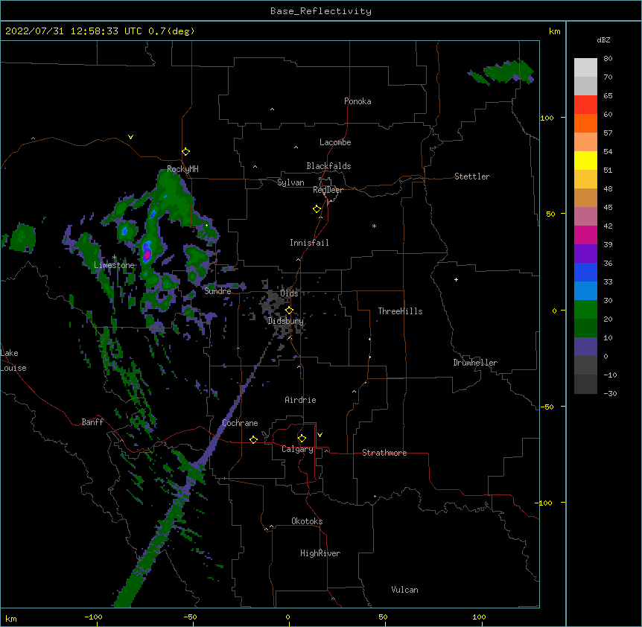Click the yellow station marker near RockyMH
This screenshot has height=627, width=642.
(186, 152)
